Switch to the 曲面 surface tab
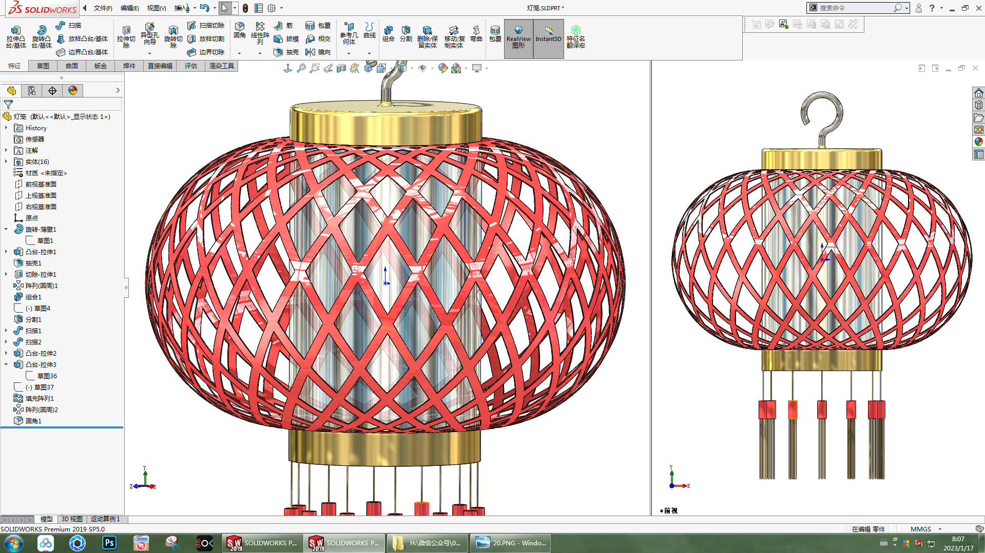The image size is (985, 553). point(72,66)
